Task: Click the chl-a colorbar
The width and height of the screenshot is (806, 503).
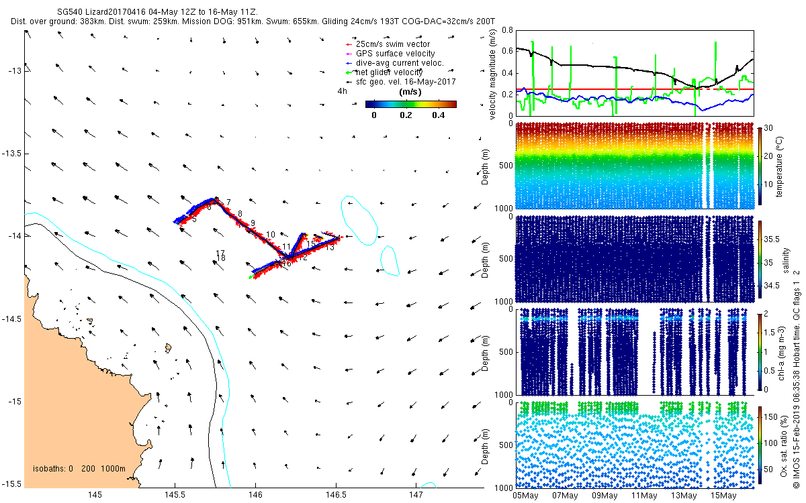Action: 760,351
